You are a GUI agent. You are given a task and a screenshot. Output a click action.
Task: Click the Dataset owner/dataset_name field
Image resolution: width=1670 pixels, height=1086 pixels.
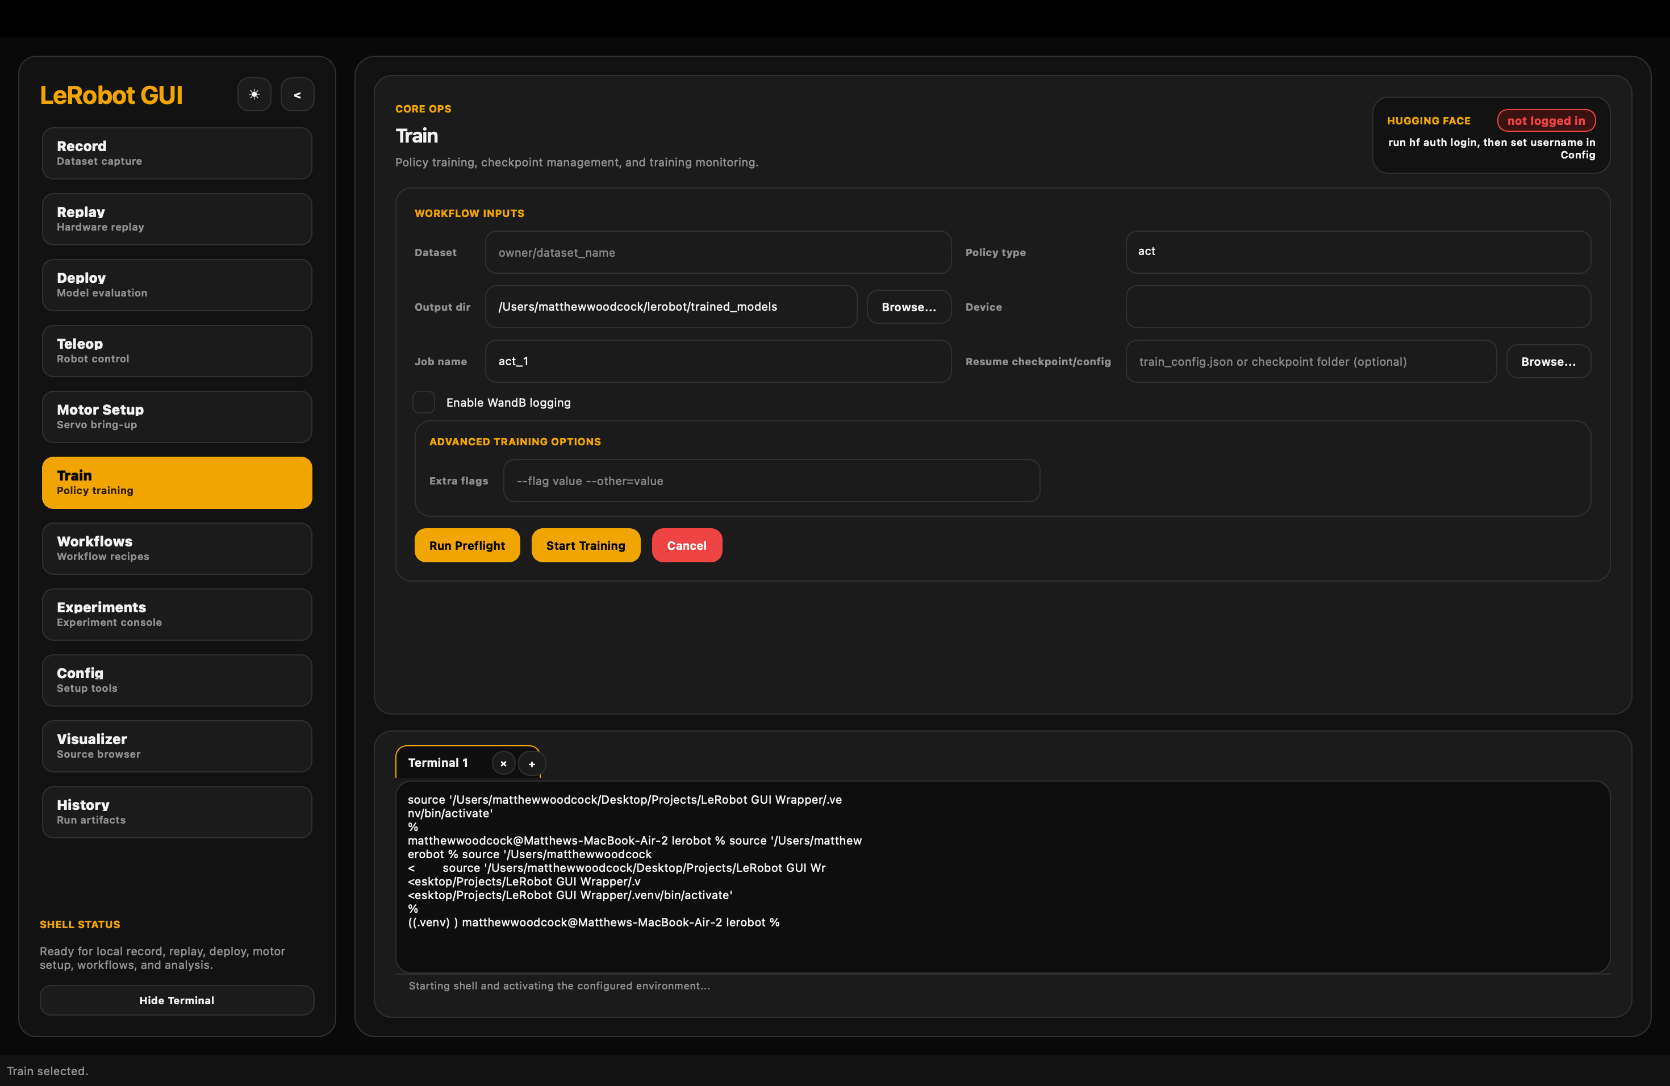click(x=718, y=252)
